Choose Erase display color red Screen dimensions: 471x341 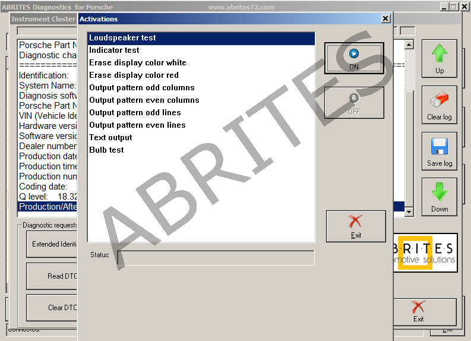click(x=201, y=75)
